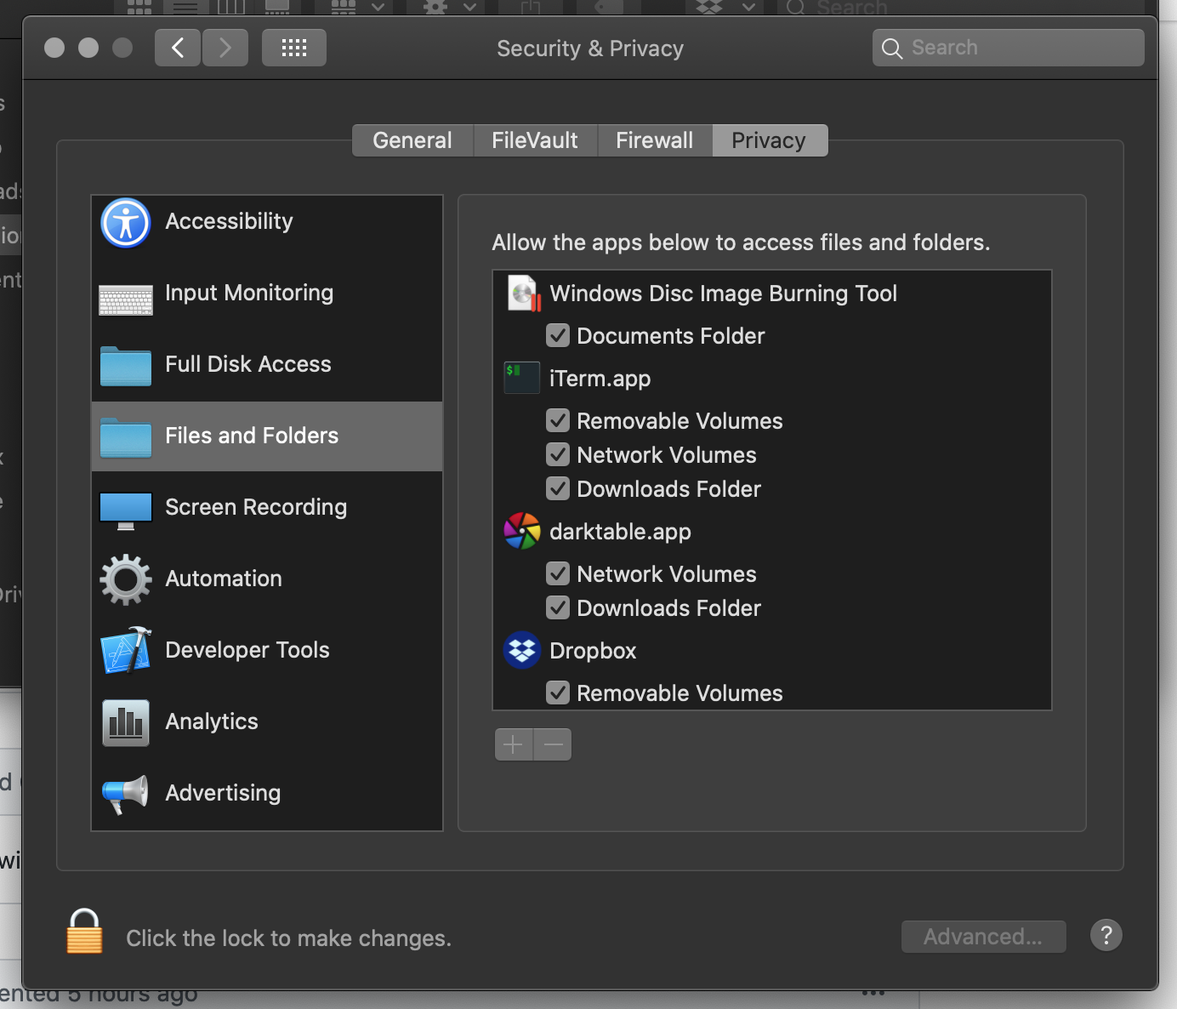This screenshot has height=1009, width=1177.
Task: Click the Windows Disc Image Burning Tool icon
Action: (524, 294)
